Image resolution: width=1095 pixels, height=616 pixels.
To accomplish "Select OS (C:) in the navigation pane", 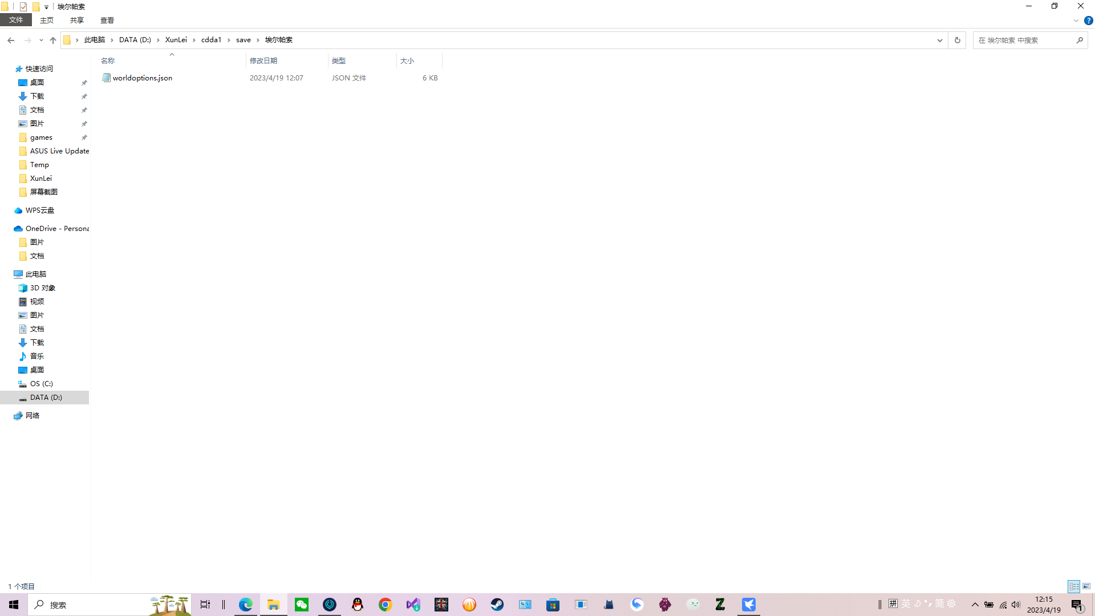I will click(x=42, y=383).
